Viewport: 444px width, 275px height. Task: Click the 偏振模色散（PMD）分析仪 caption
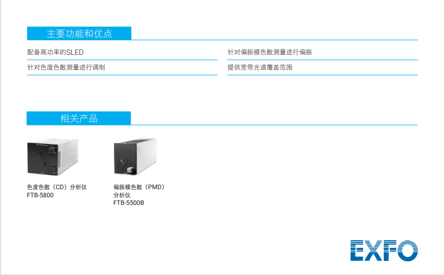pos(139,191)
